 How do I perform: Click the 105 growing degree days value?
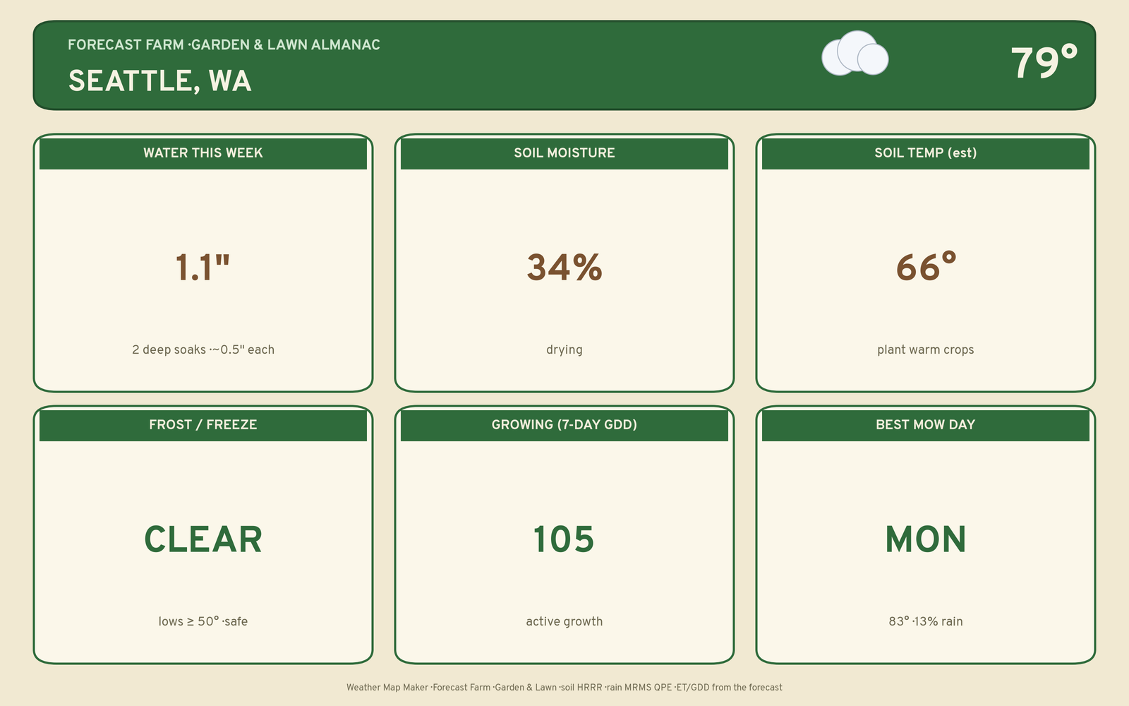[x=564, y=539]
